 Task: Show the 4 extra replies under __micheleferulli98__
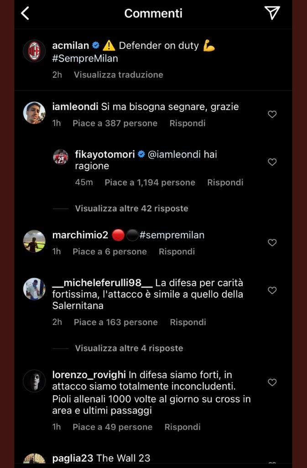coord(128,348)
